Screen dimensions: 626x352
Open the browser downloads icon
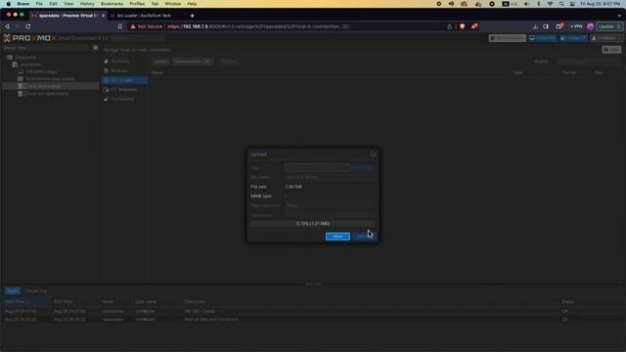[535, 26]
